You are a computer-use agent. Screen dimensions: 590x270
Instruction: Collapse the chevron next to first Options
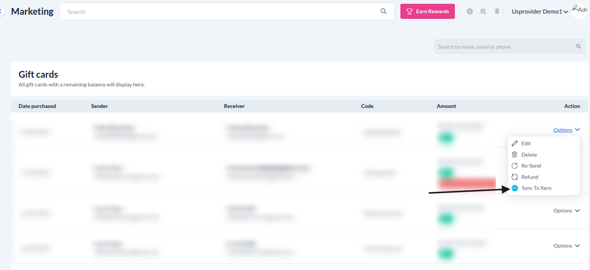577,130
